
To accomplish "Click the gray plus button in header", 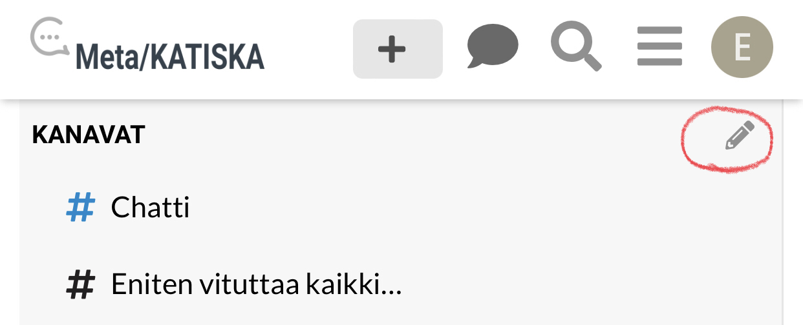I will 398,49.
